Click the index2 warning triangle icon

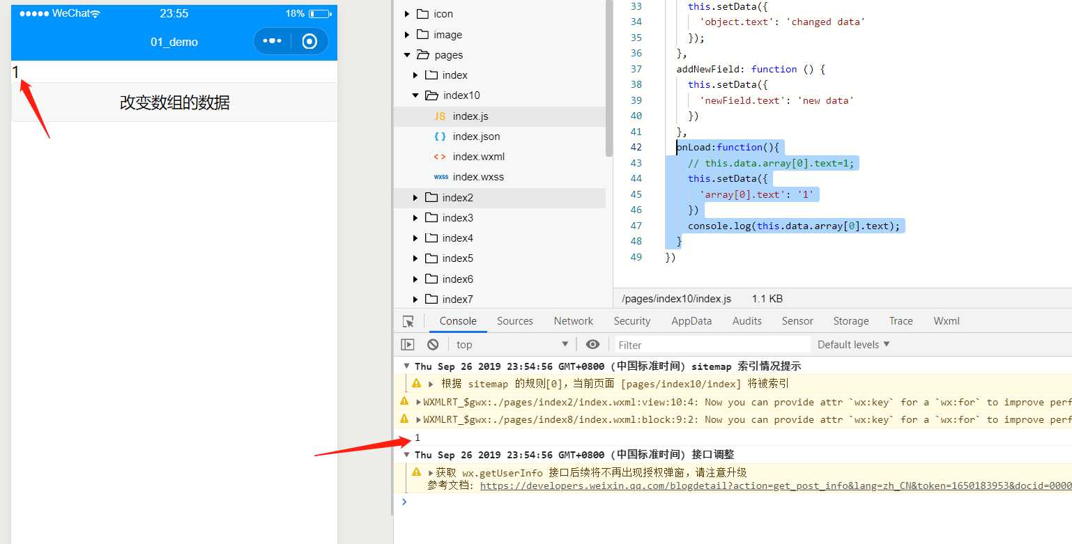tap(404, 402)
